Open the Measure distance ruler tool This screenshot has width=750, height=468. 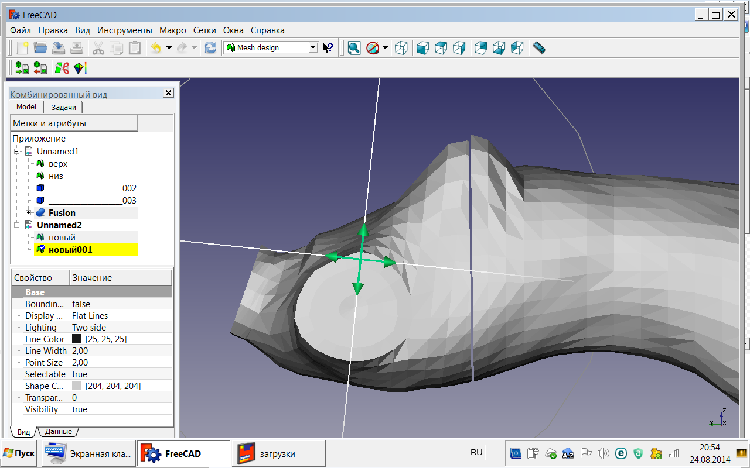click(539, 48)
